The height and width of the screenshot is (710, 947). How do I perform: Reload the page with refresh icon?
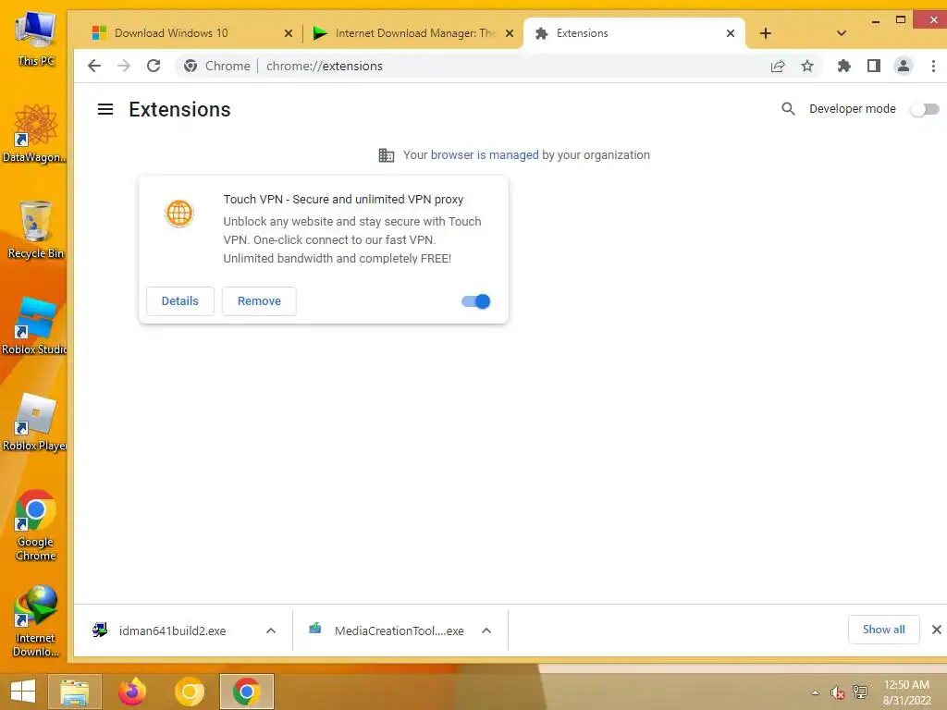(154, 66)
